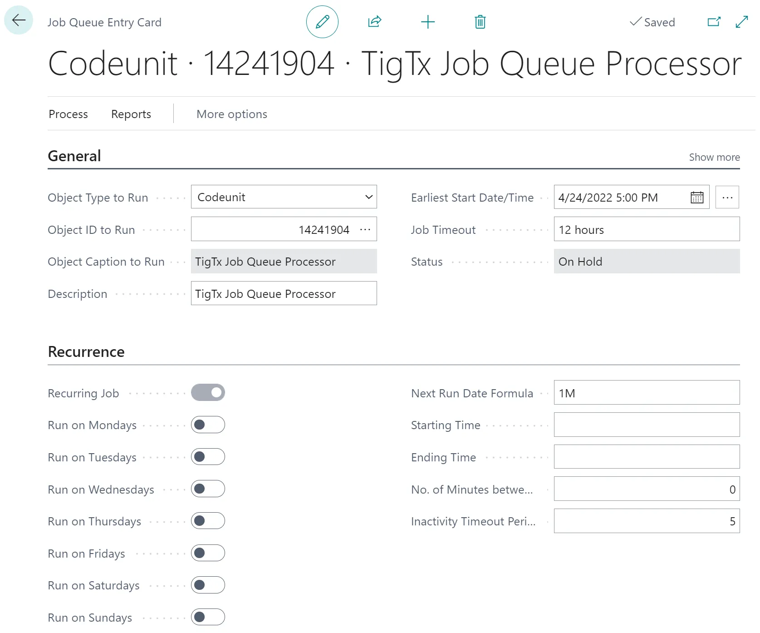Image resolution: width=760 pixels, height=633 pixels.
Task: Click the Ending Time field
Action: (647, 456)
